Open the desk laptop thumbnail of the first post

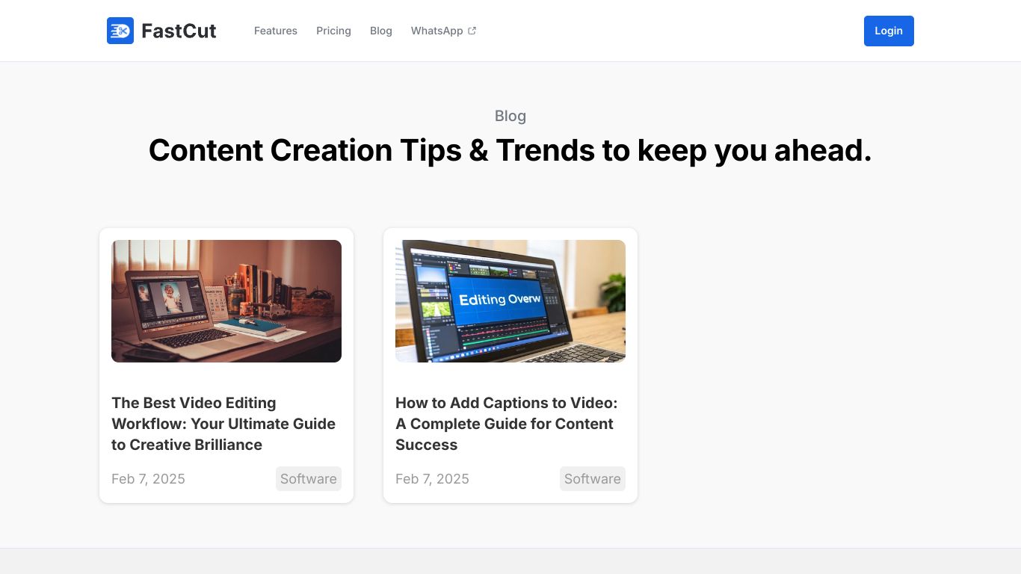pyautogui.click(x=226, y=301)
